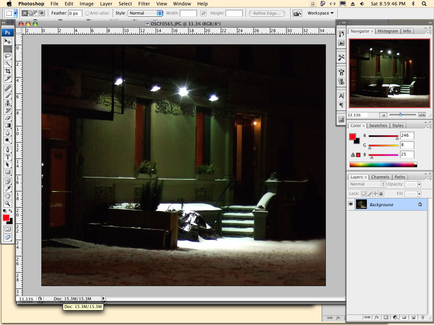434x325 pixels.
Task: Choose Subtract from selection mode
Action: coord(36,13)
